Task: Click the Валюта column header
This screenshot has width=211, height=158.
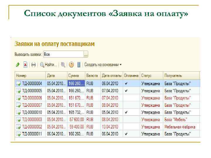Action: pyautogui.click(x=93, y=76)
